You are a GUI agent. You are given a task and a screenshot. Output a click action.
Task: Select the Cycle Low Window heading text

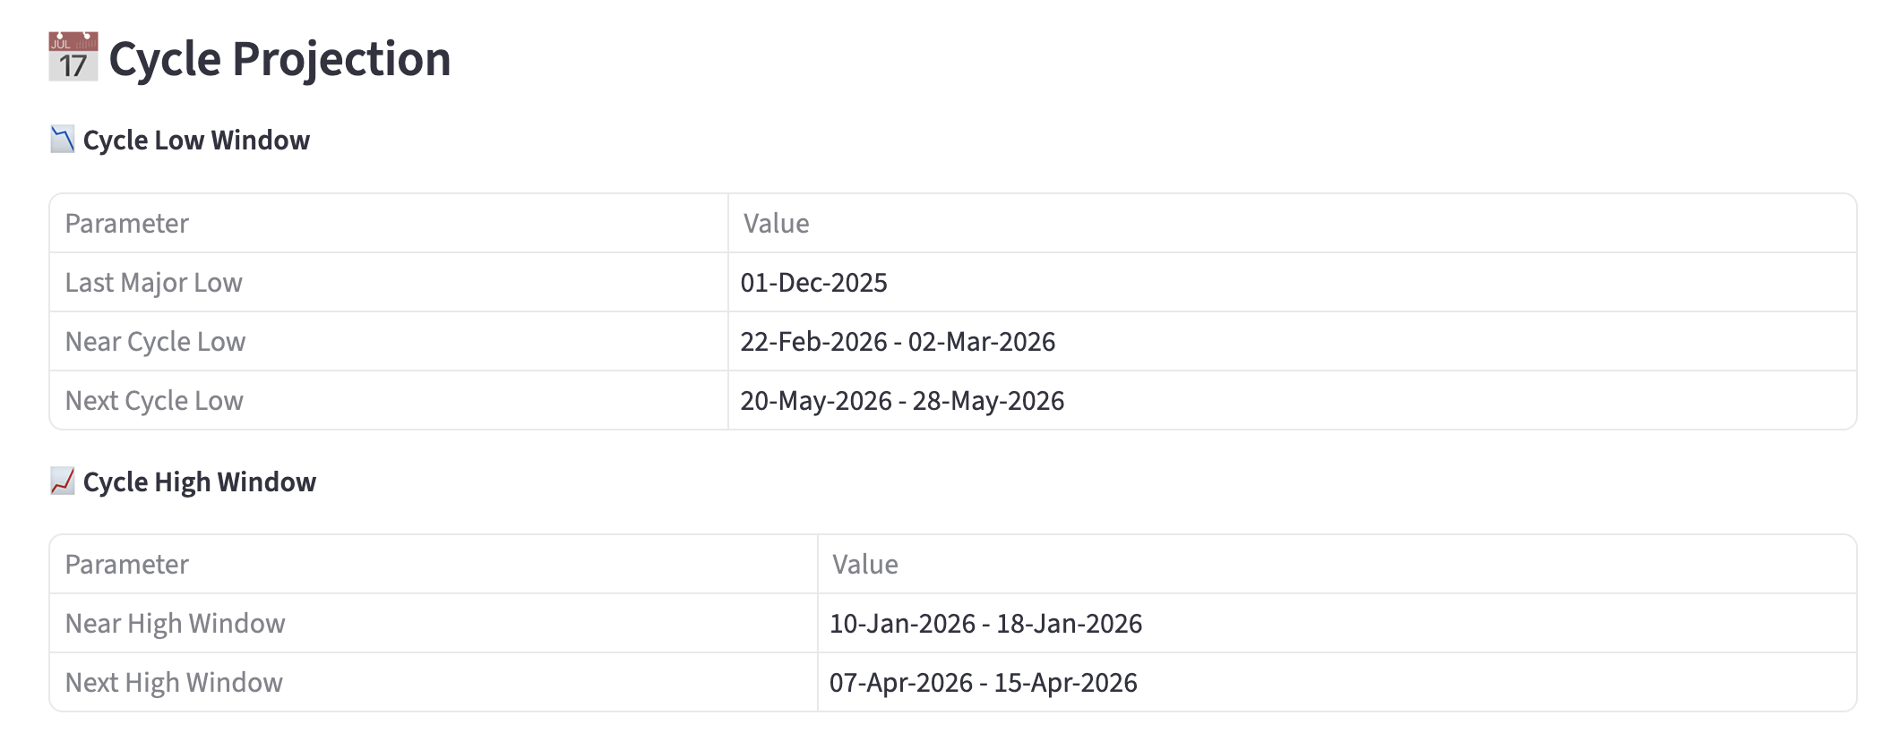pos(196,141)
